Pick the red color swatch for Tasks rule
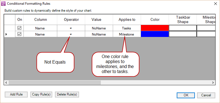 pyautogui.click(x=155, y=28)
